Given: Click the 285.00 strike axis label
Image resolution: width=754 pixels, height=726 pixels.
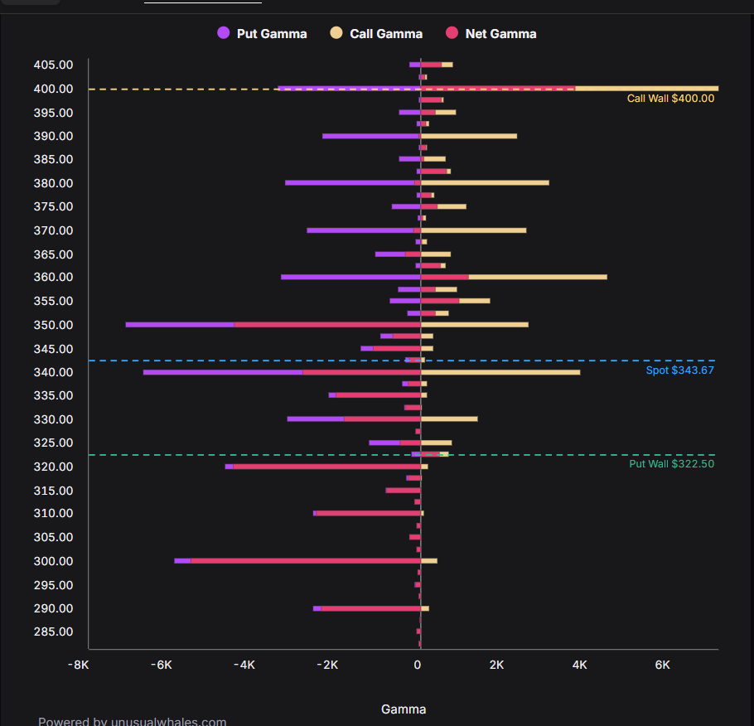Looking at the screenshot, I should coord(53,632).
